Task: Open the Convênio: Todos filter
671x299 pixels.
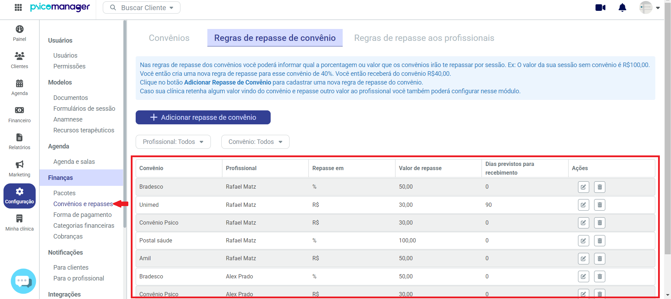Action: 255,142
